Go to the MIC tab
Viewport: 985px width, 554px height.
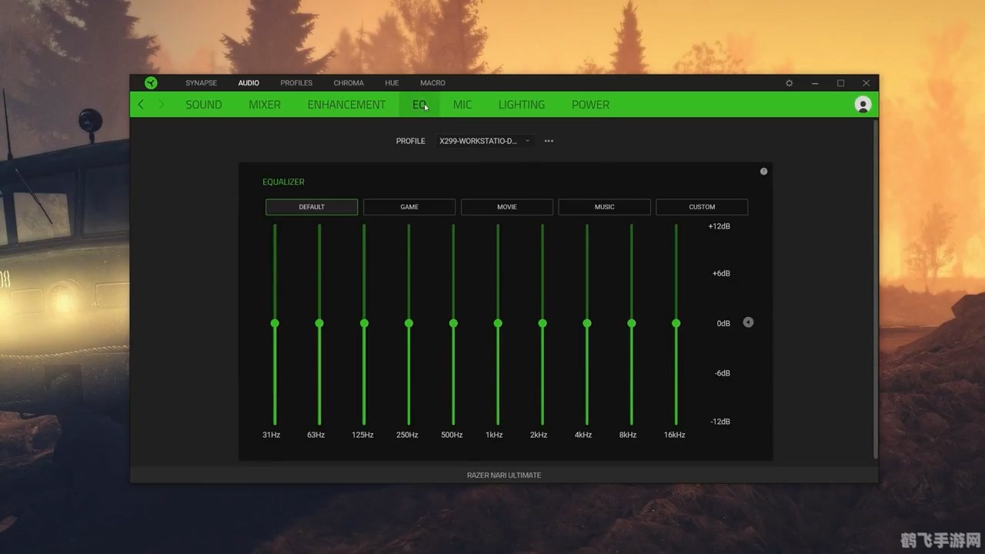click(x=462, y=105)
